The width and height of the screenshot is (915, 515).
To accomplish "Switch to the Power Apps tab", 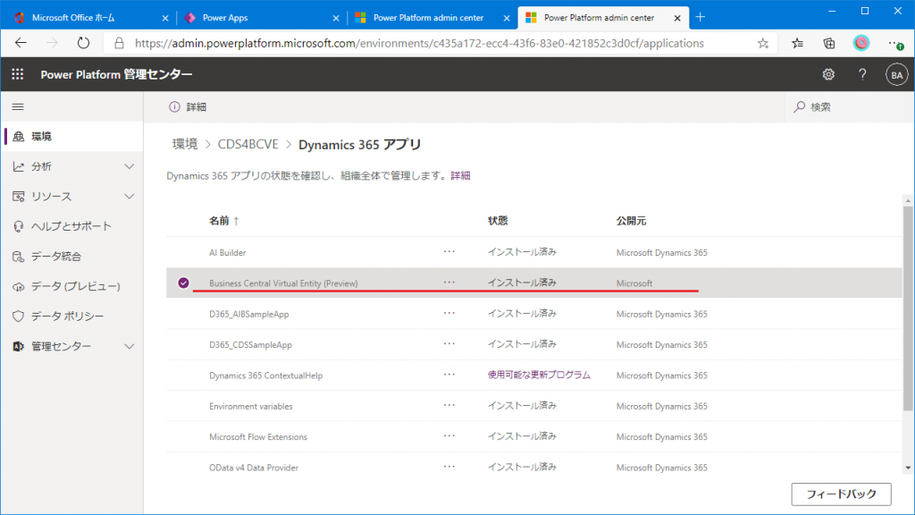I will pos(260,18).
